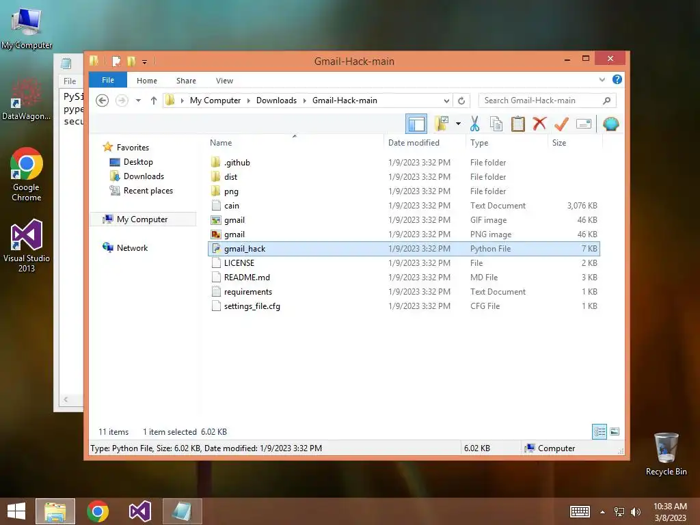Open the View ribbon tab
The width and height of the screenshot is (700, 525).
[224, 81]
